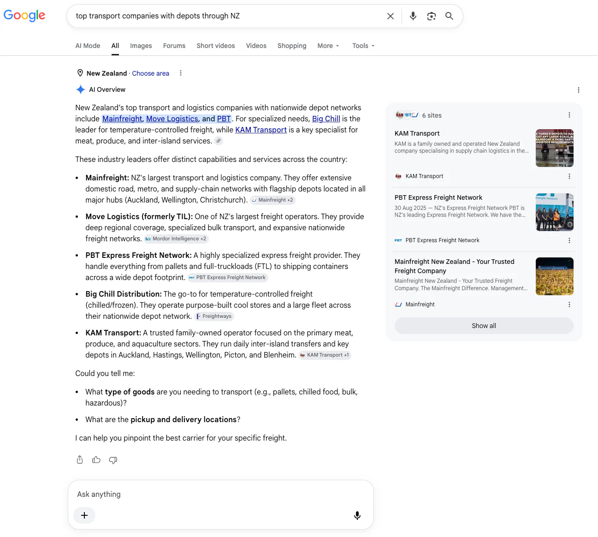Click the Google logo
The image size is (598, 537).
pos(24,16)
